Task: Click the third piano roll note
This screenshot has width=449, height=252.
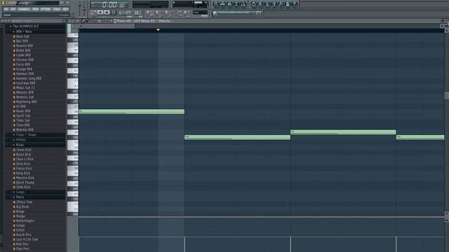Action: coord(343,132)
